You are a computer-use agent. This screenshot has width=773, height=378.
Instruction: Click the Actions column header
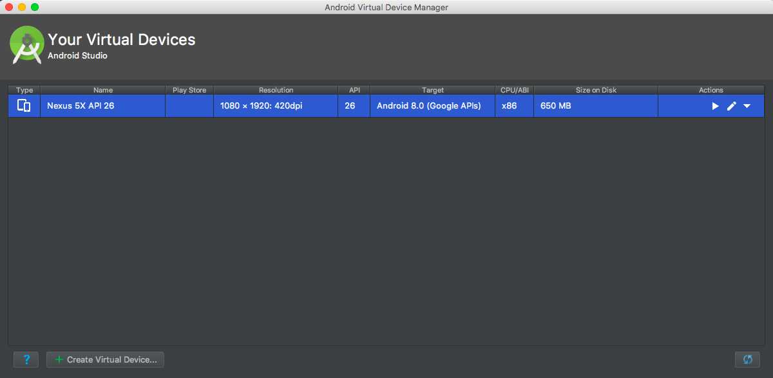(x=711, y=90)
